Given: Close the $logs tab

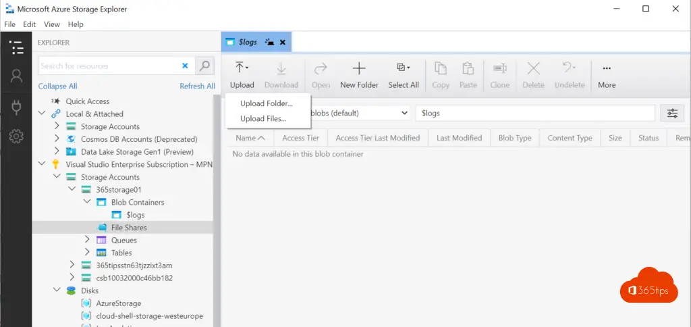Looking at the screenshot, I should [283, 43].
